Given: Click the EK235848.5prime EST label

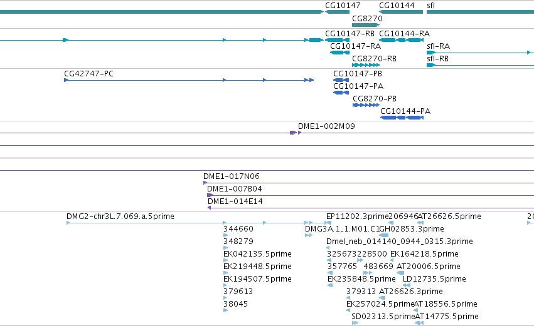Looking at the screenshot, I should 361,280.
